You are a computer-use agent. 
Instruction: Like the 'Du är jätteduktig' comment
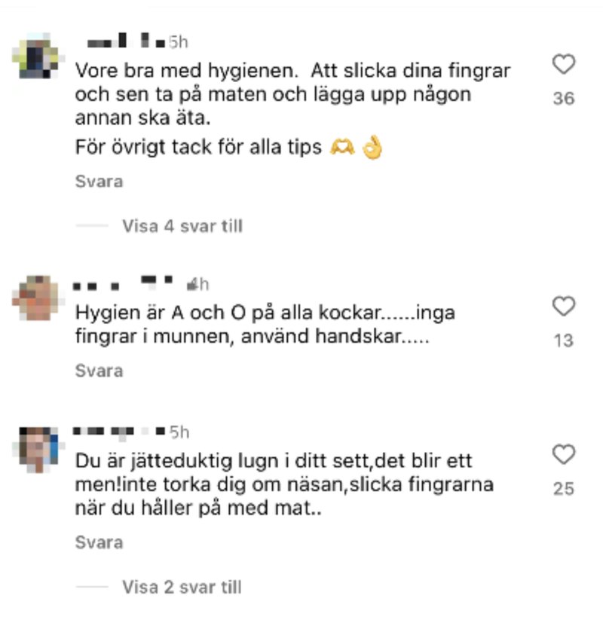[564, 454]
